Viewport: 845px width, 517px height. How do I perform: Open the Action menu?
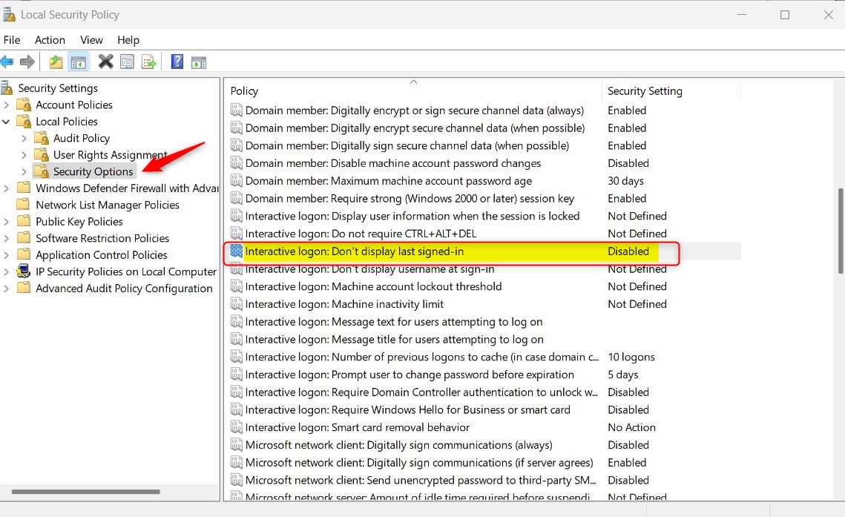(x=50, y=40)
